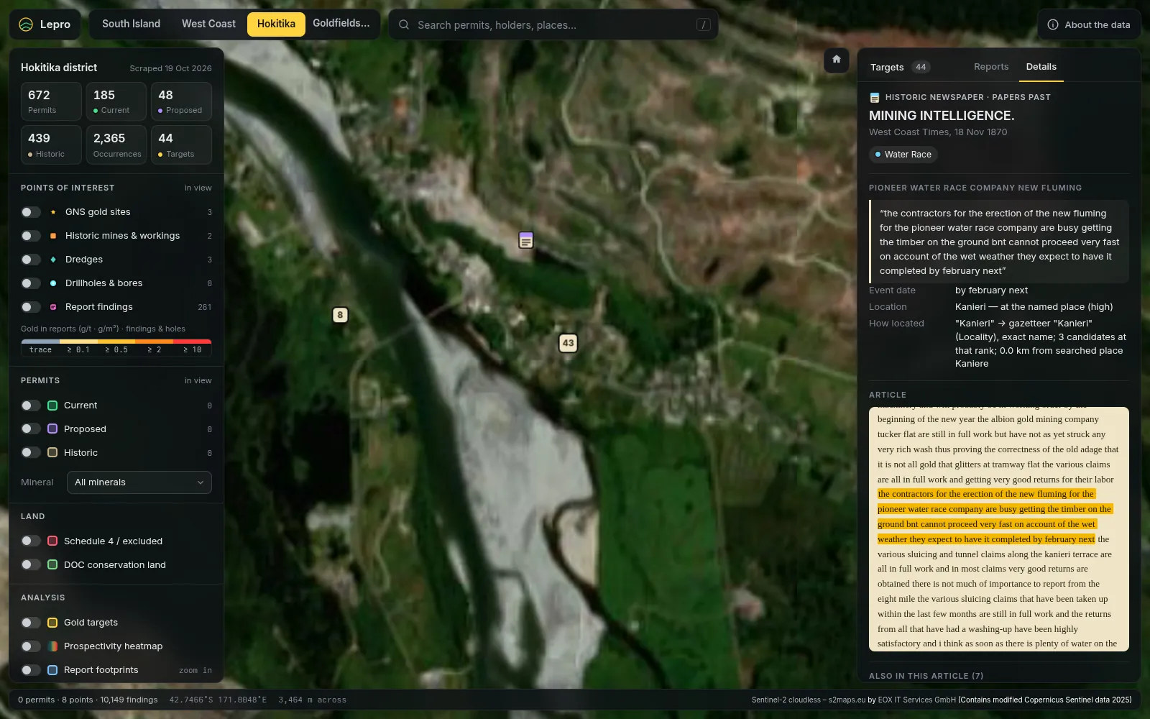Viewport: 1150px width, 719px height.
Task: Select map cluster marker 43
Action: tap(568, 343)
